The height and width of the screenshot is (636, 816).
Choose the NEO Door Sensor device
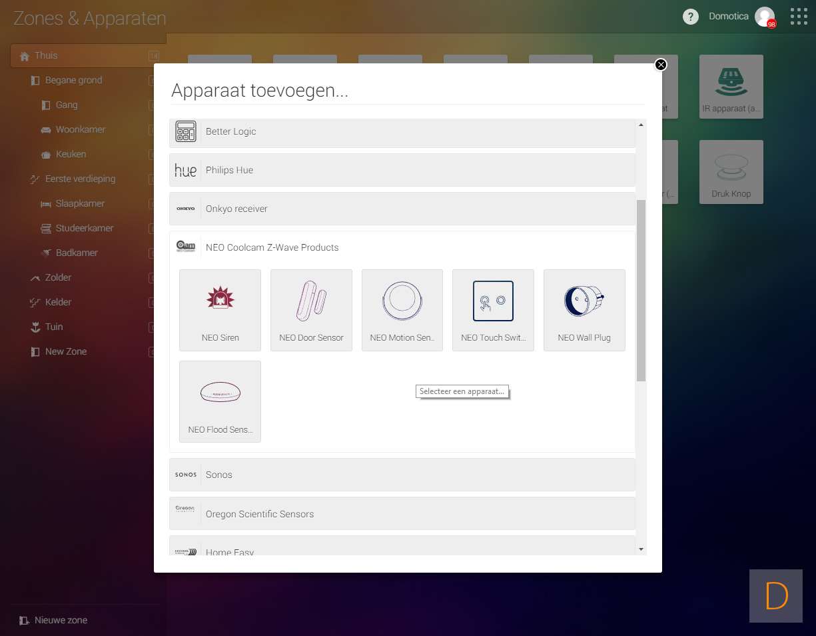(311, 309)
